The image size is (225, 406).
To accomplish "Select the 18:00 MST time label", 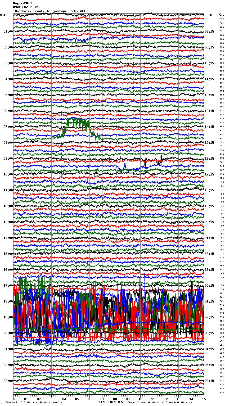I will click(8, 301).
